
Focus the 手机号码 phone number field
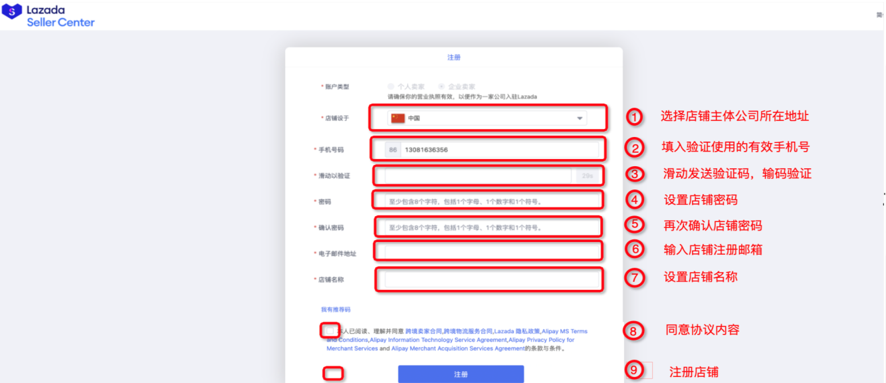498,150
